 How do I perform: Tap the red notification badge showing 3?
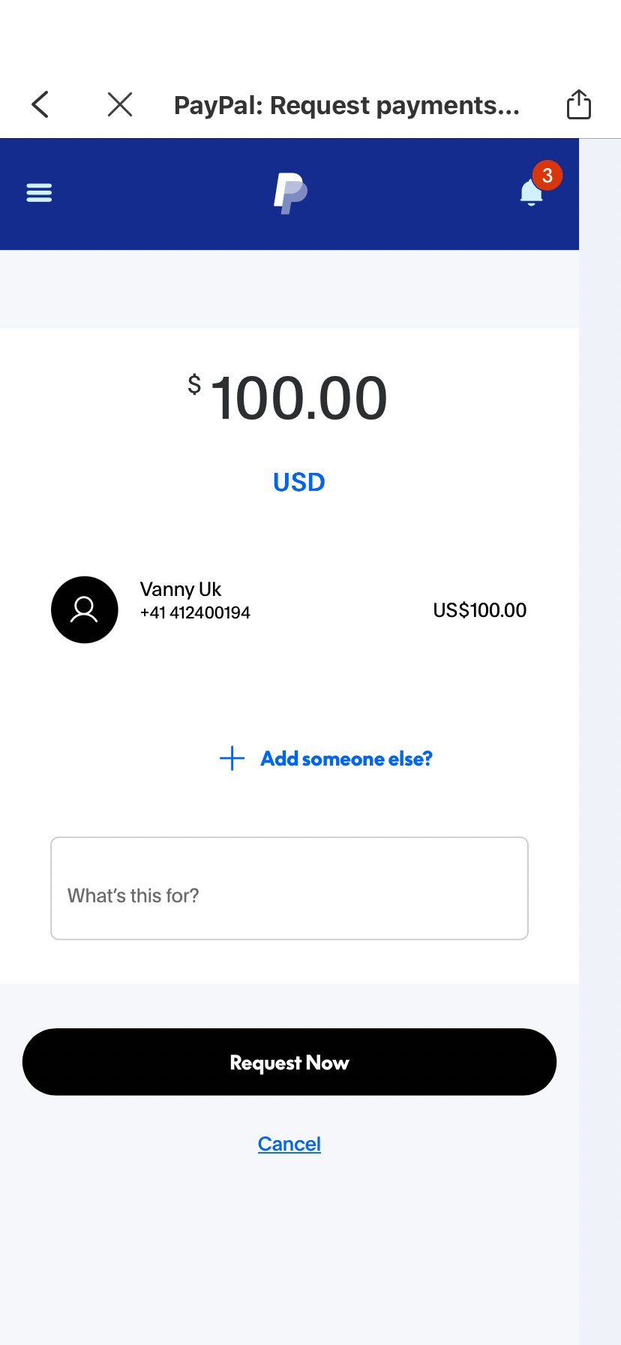click(x=547, y=175)
